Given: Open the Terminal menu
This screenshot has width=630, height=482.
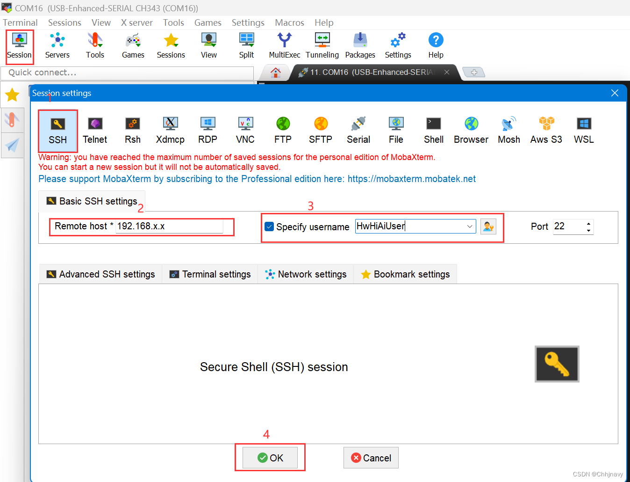Looking at the screenshot, I should (x=20, y=22).
